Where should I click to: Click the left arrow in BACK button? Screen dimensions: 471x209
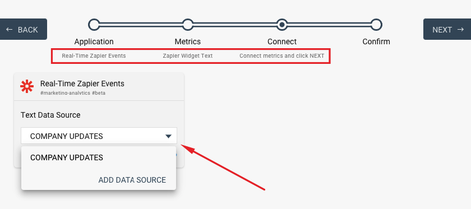10,30
